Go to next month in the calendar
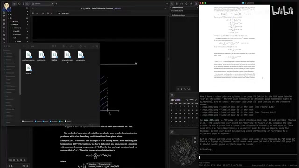 [x=196, y=100]
